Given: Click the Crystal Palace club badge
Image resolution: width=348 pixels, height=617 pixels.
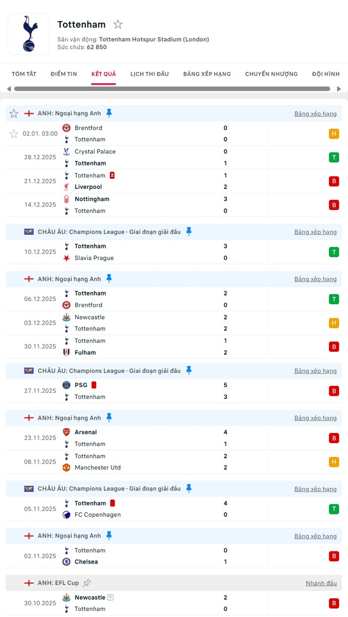Looking at the screenshot, I should tap(66, 151).
